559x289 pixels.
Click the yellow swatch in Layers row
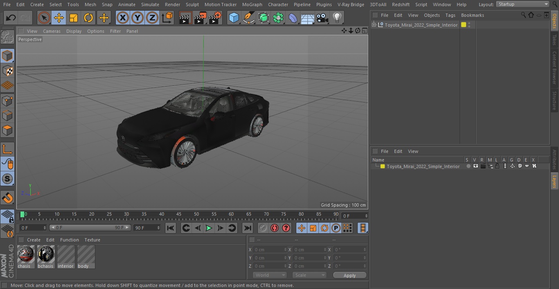click(383, 166)
